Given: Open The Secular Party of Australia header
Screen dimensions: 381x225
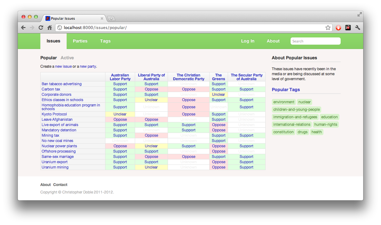Looking at the screenshot, I should pyautogui.click(x=247, y=77).
